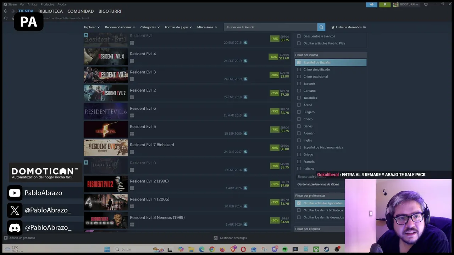The height and width of the screenshot is (255, 454).
Task: Collapse the Filtrar por etiqueta section
Action: point(319,229)
